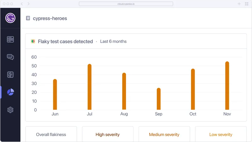Click the cypress-heroes project title

click(50, 18)
